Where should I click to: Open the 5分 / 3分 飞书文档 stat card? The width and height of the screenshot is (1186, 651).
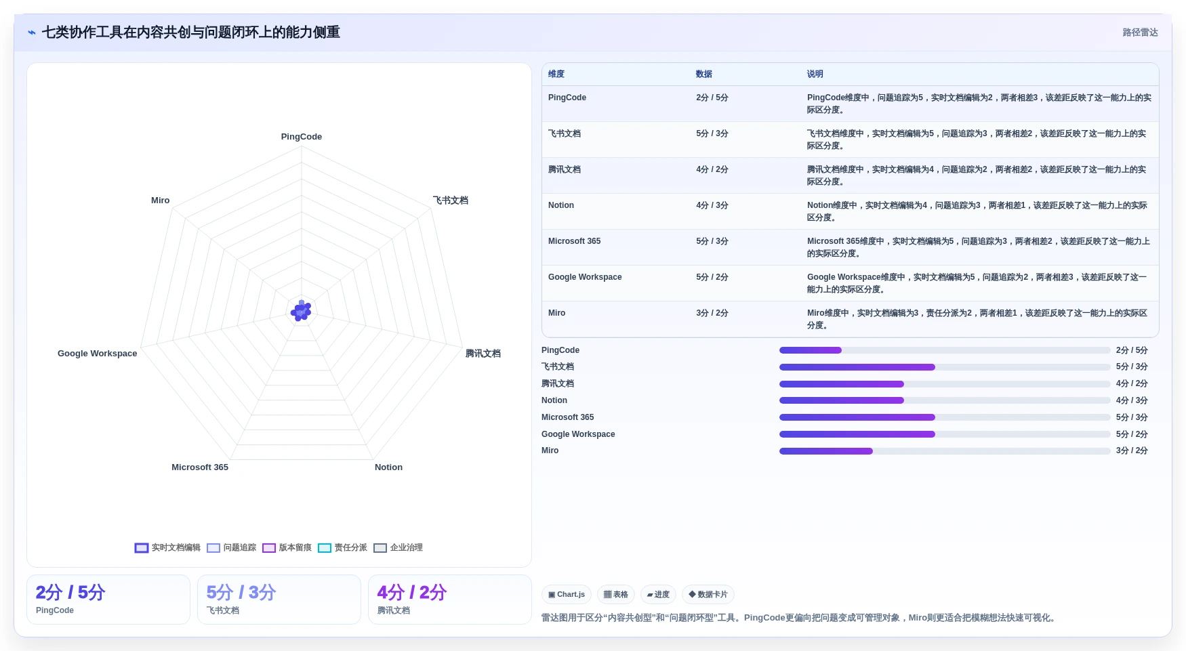pyautogui.click(x=279, y=600)
